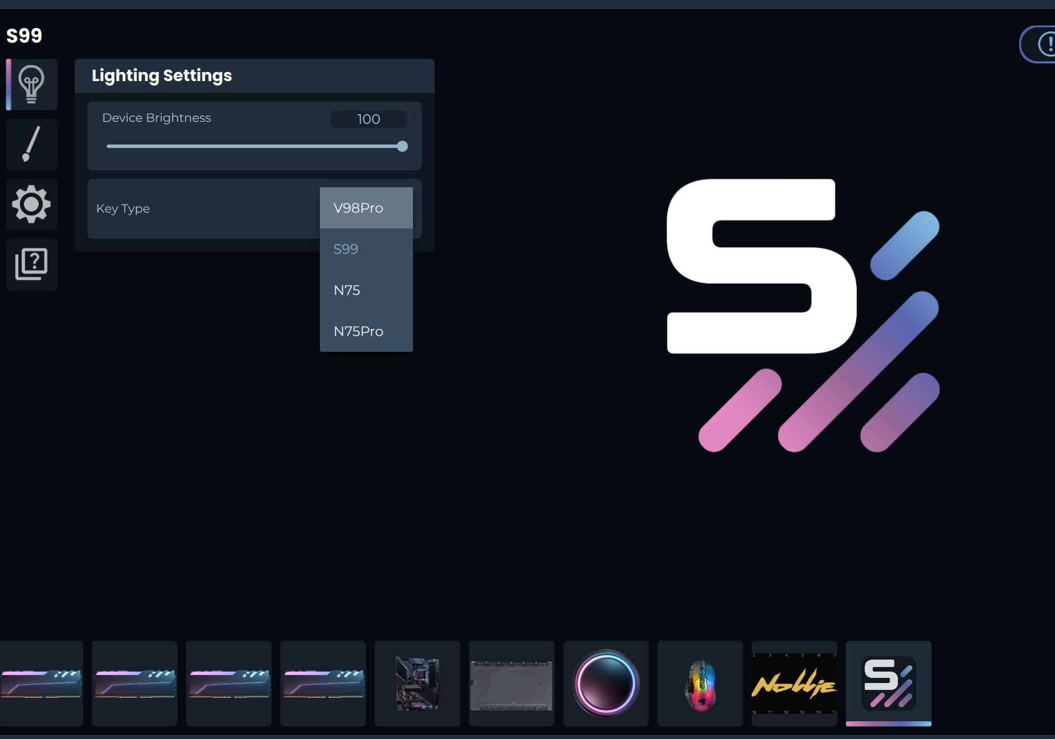Open the paintbrush effects tab
Image resolution: width=1055 pixels, height=739 pixels.
coord(31,144)
